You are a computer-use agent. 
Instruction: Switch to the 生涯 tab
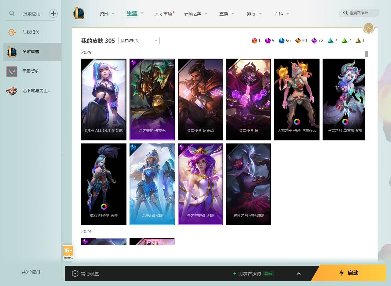coord(131,13)
